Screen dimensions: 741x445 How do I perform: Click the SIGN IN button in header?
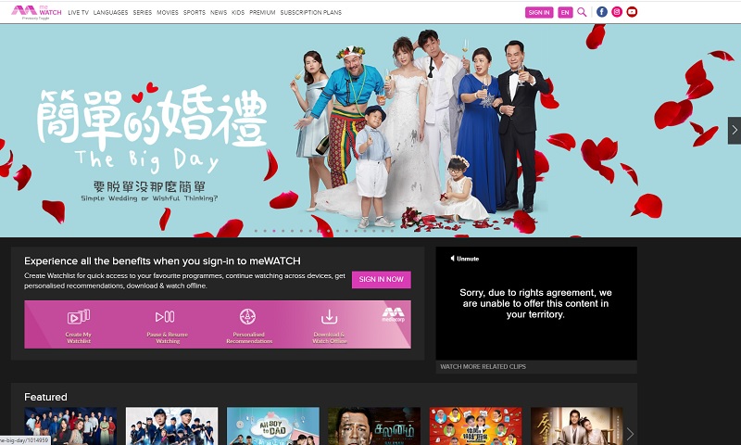tap(539, 12)
